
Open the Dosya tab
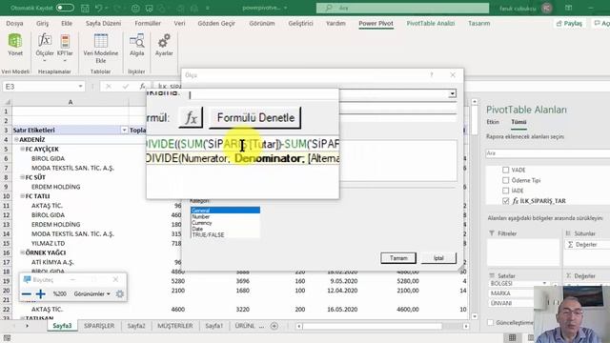tap(15, 23)
